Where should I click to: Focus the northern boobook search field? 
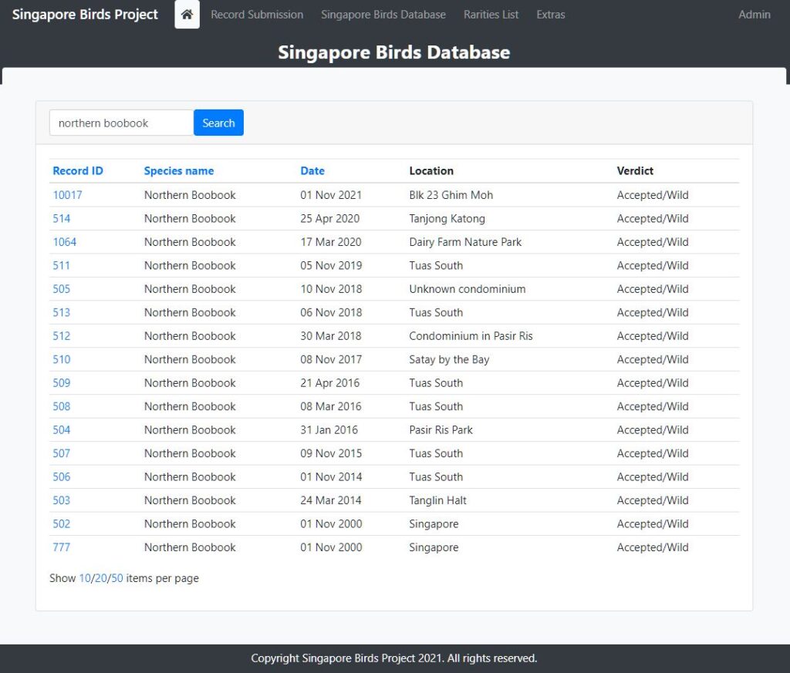(x=121, y=123)
